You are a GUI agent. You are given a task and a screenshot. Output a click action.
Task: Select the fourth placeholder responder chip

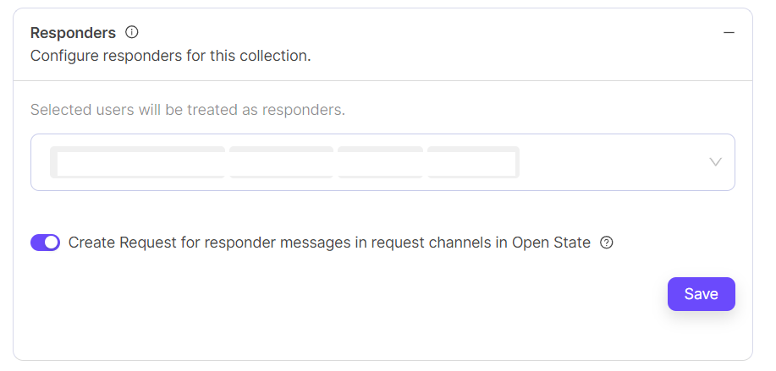472,162
